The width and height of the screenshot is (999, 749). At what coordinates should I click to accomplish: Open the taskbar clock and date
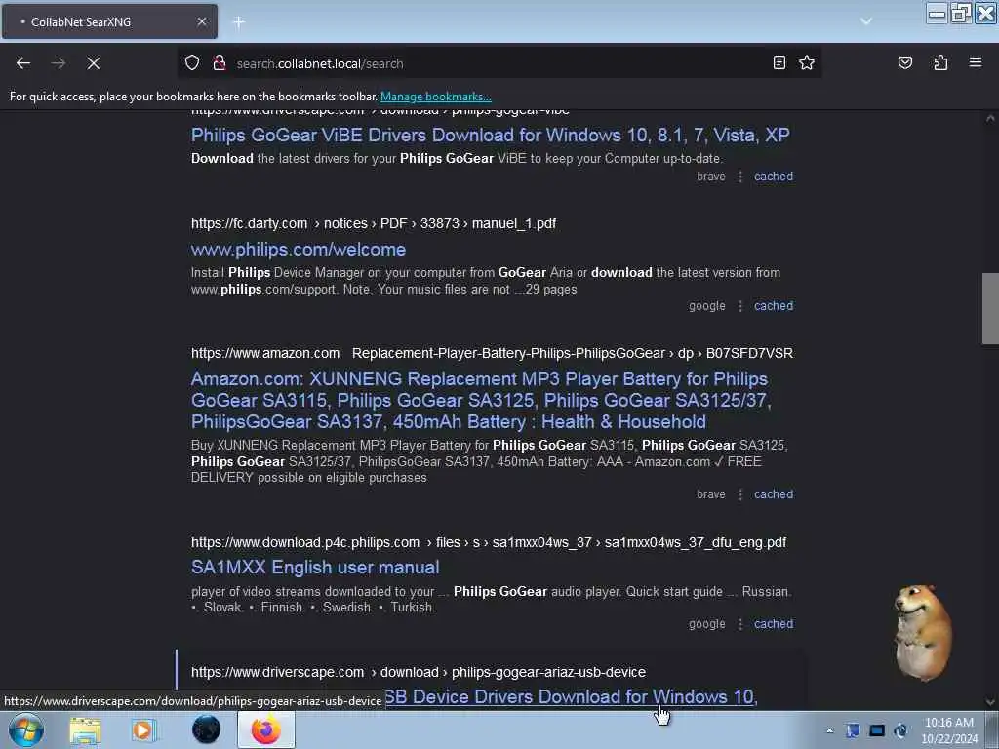[x=949, y=730]
